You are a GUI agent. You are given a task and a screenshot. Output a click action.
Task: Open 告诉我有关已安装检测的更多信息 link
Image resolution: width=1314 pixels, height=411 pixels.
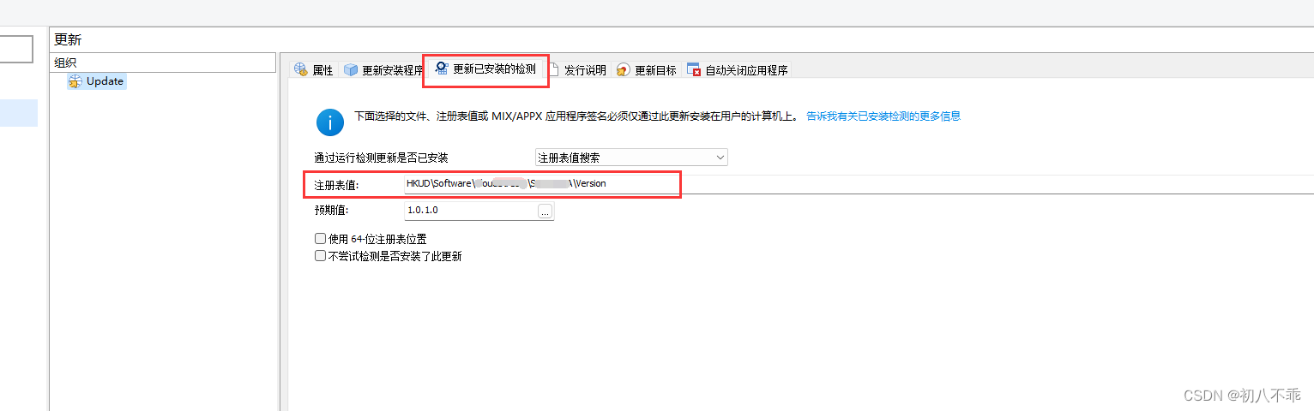[x=883, y=116]
